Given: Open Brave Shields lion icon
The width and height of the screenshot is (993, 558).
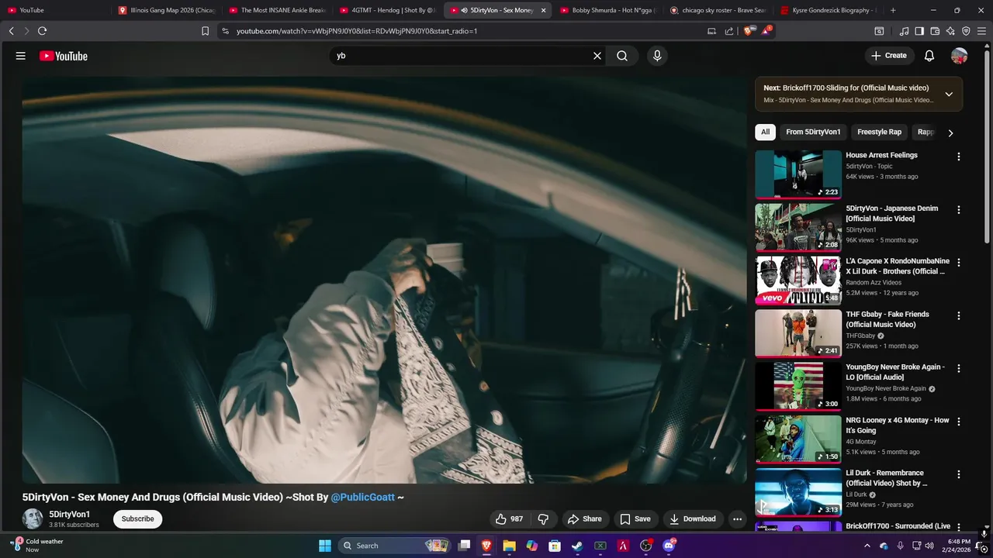Looking at the screenshot, I should pos(748,31).
